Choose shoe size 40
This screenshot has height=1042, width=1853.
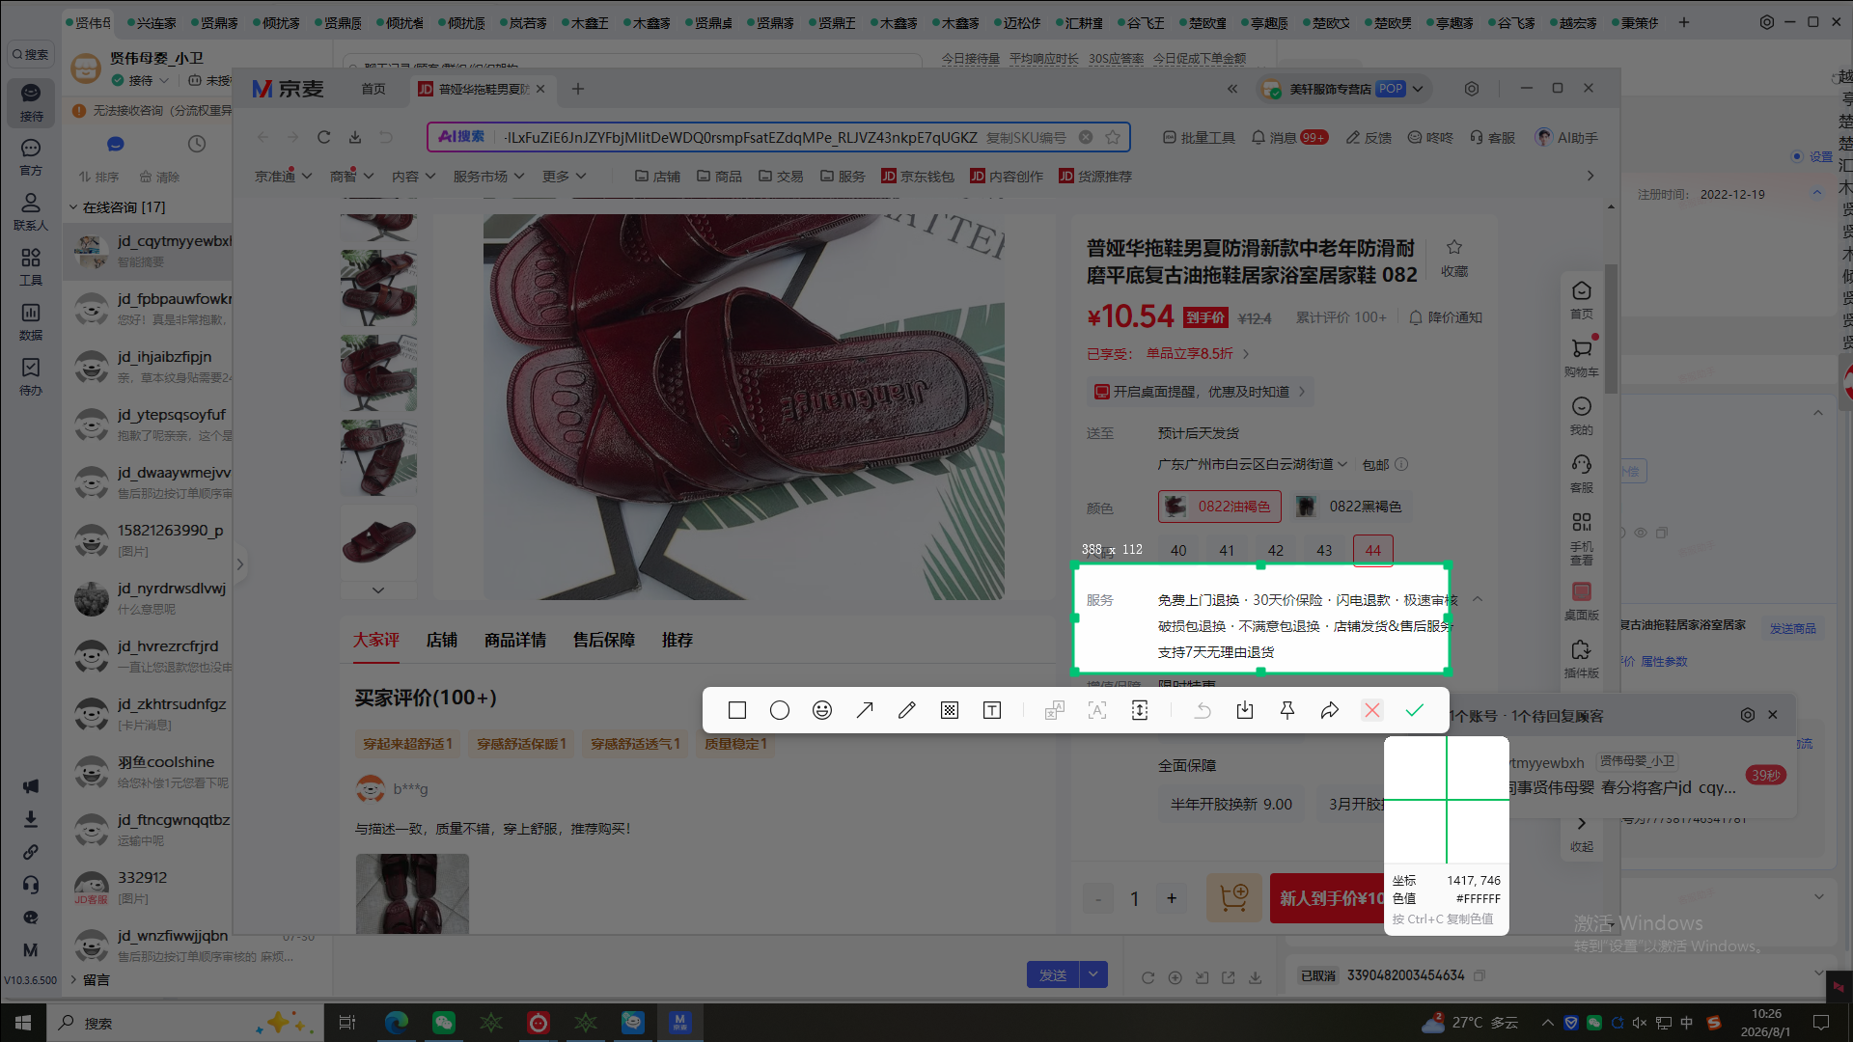(1178, 550)
